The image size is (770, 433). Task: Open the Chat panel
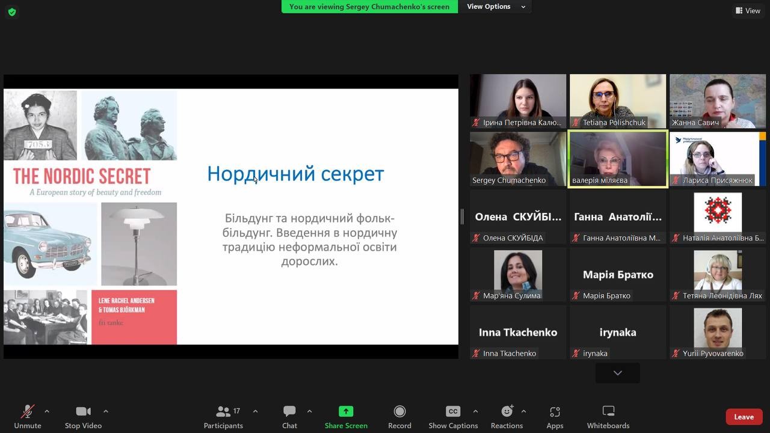(289, 417)
